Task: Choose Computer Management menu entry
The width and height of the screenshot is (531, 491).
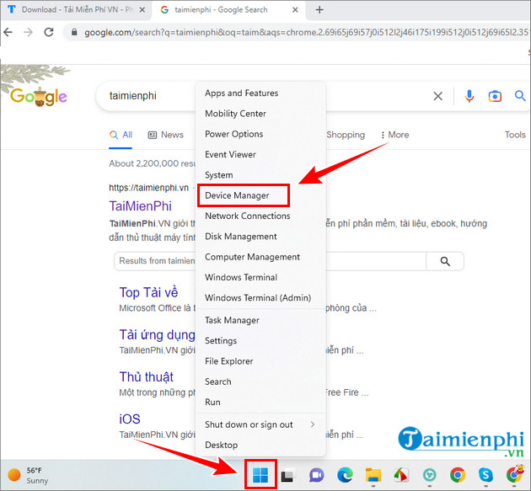Action: (260, 257)
